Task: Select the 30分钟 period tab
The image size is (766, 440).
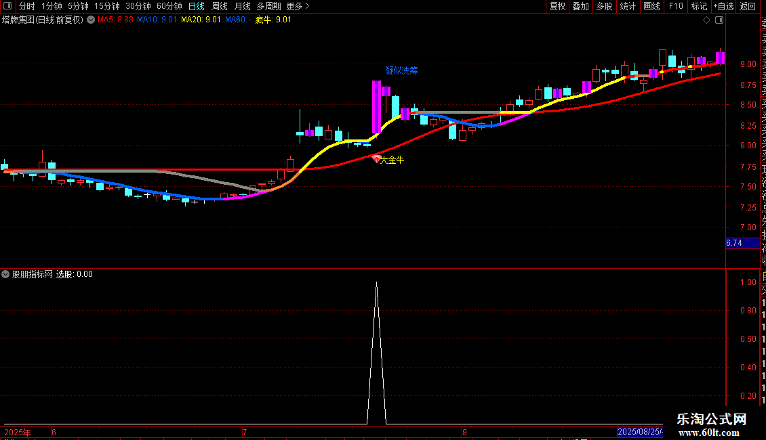Action: pos(138,6)
